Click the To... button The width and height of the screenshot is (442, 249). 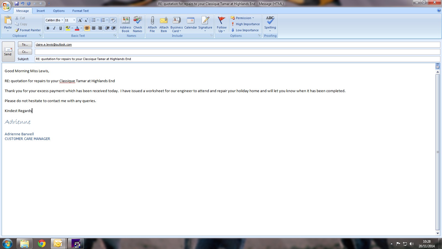click(25, 45)
